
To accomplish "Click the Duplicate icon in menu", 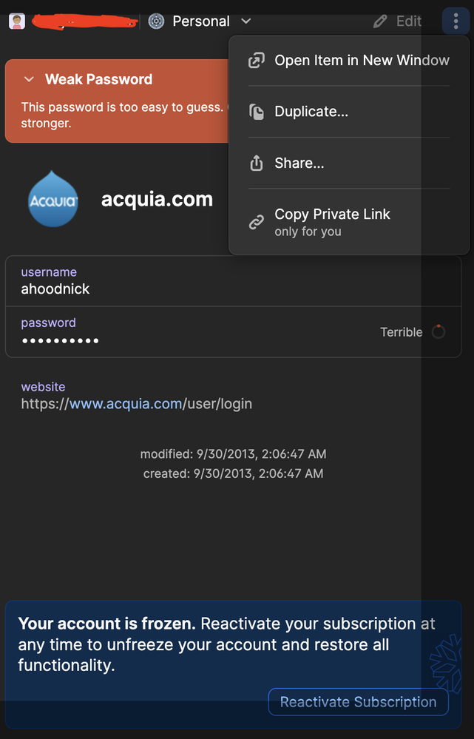I will click(257, 112).
